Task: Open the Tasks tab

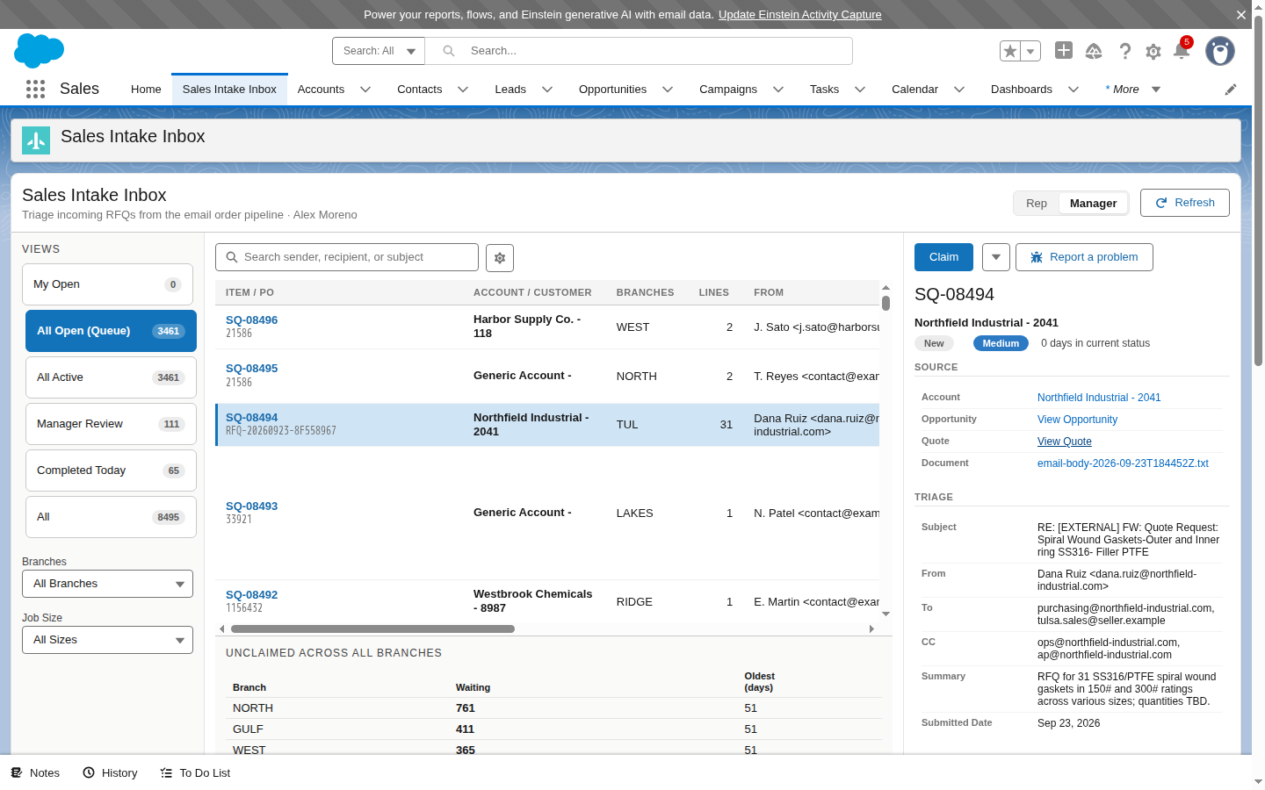Action: (x=824, y=90)
